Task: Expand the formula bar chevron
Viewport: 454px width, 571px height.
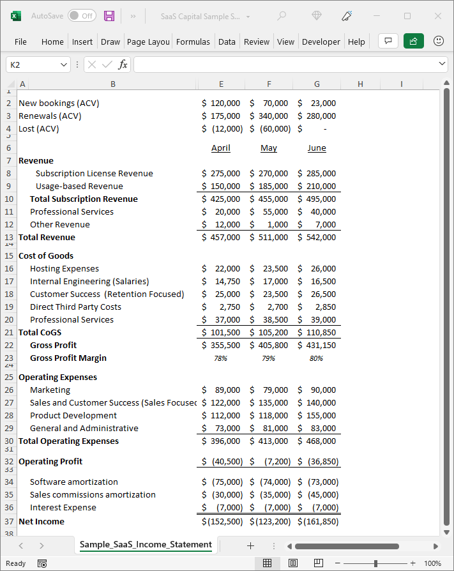Action: pyautogui.click(x=442, y=64)
